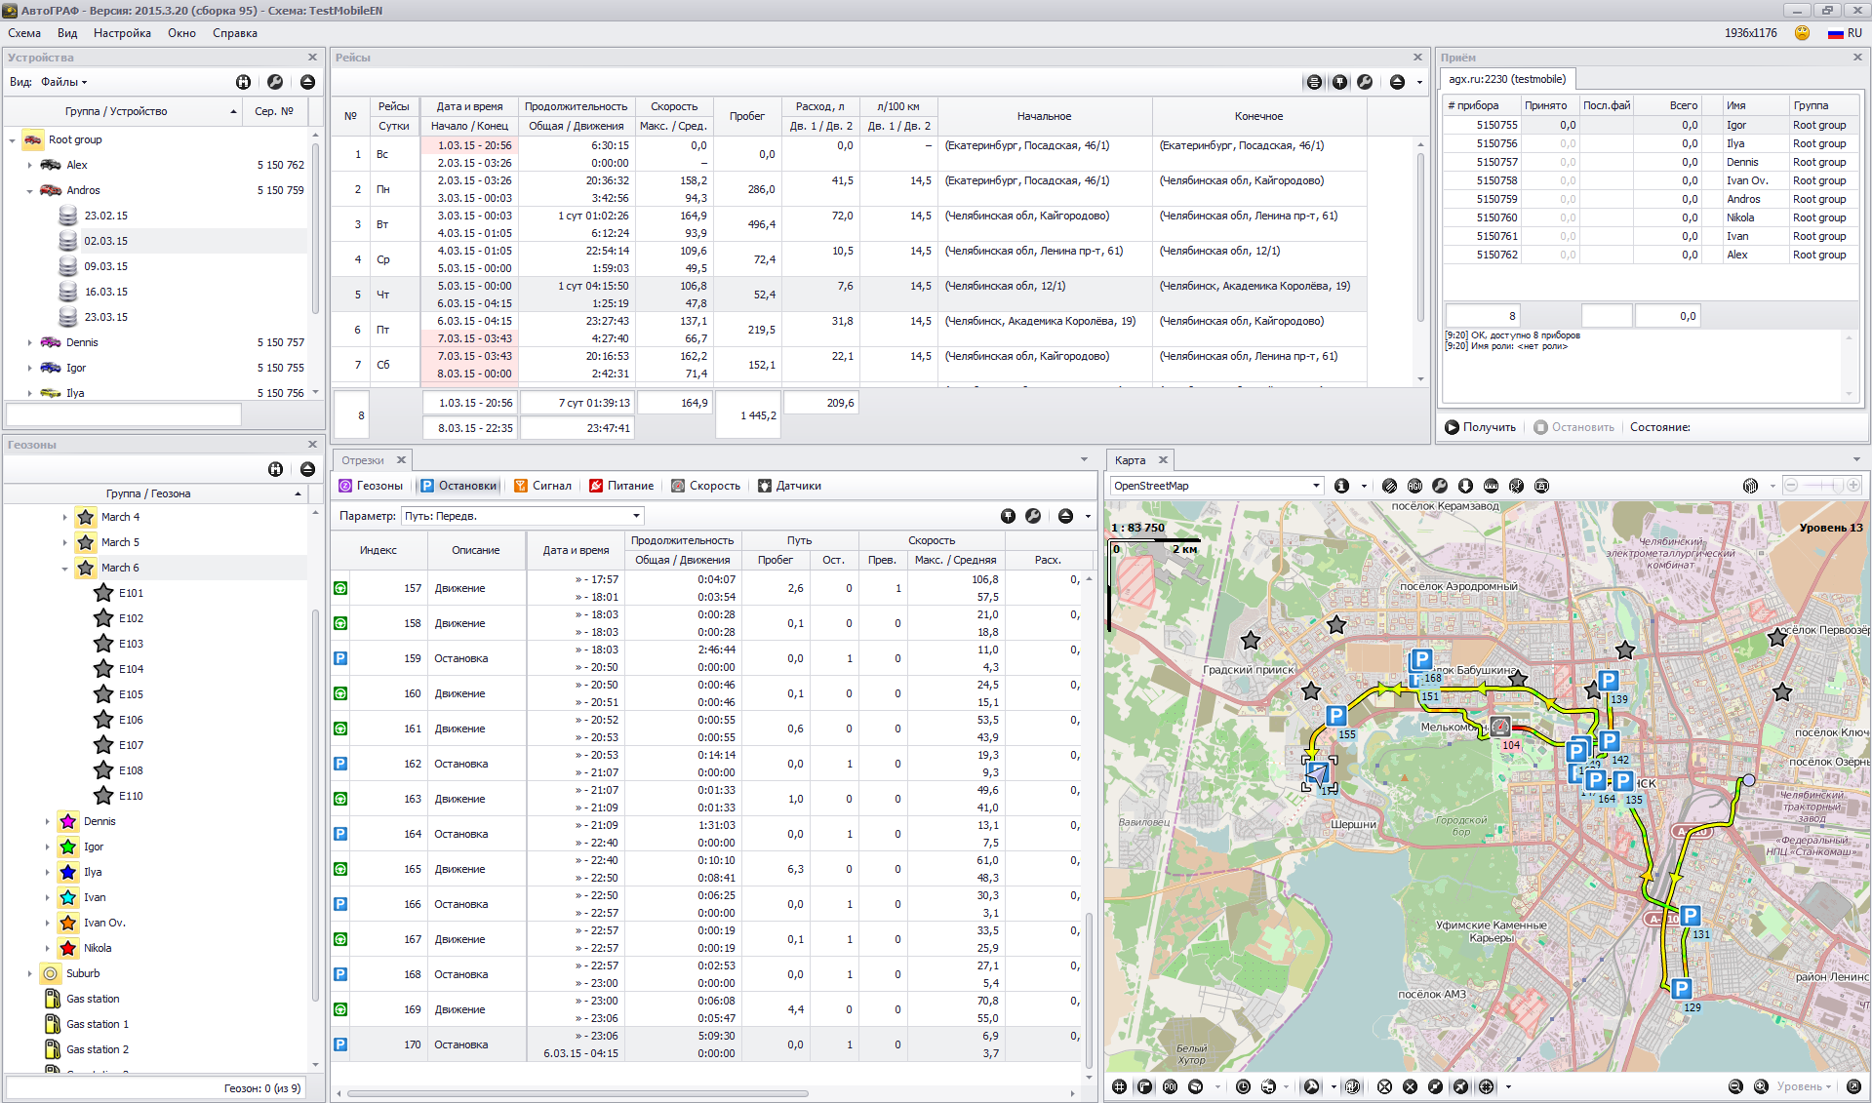Toggle the Сигнал segment filter
Image resolution: width=1872 pixels, height=1103 pixels.
[542, 486]
